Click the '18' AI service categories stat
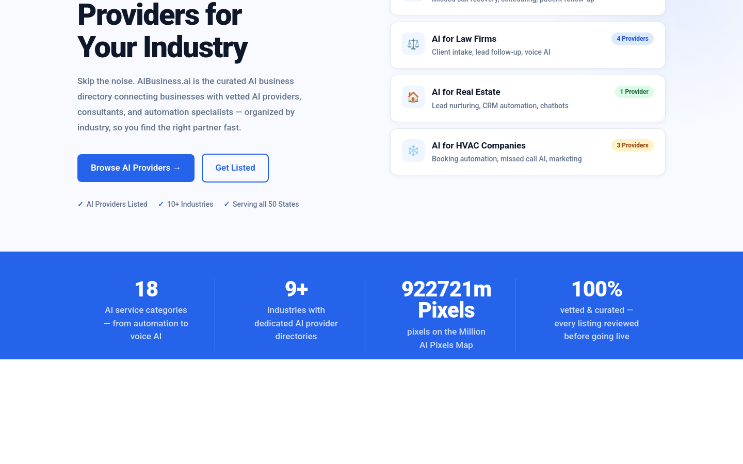Image resolution: width=743 pixels, height=464 pixels. pos(146,289)
